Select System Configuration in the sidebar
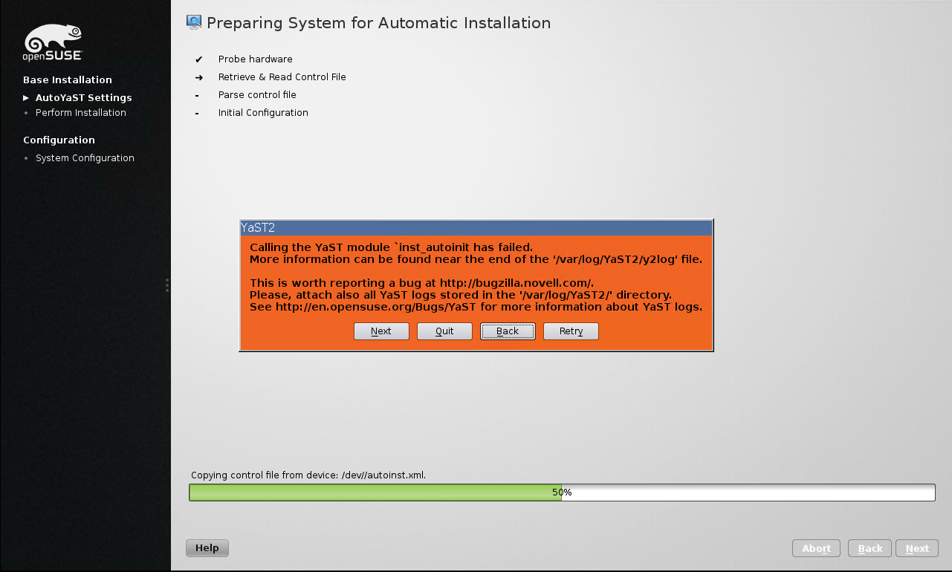Viewport: 952px width, 572px height. tap(85, 158)
